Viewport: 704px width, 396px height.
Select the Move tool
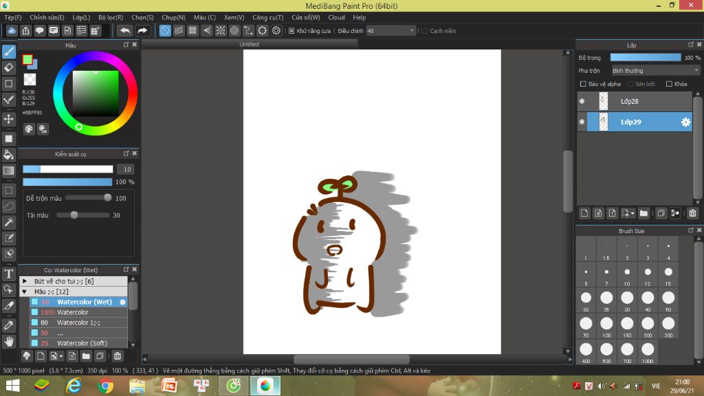pyautogui.click(x=9, y=119)
